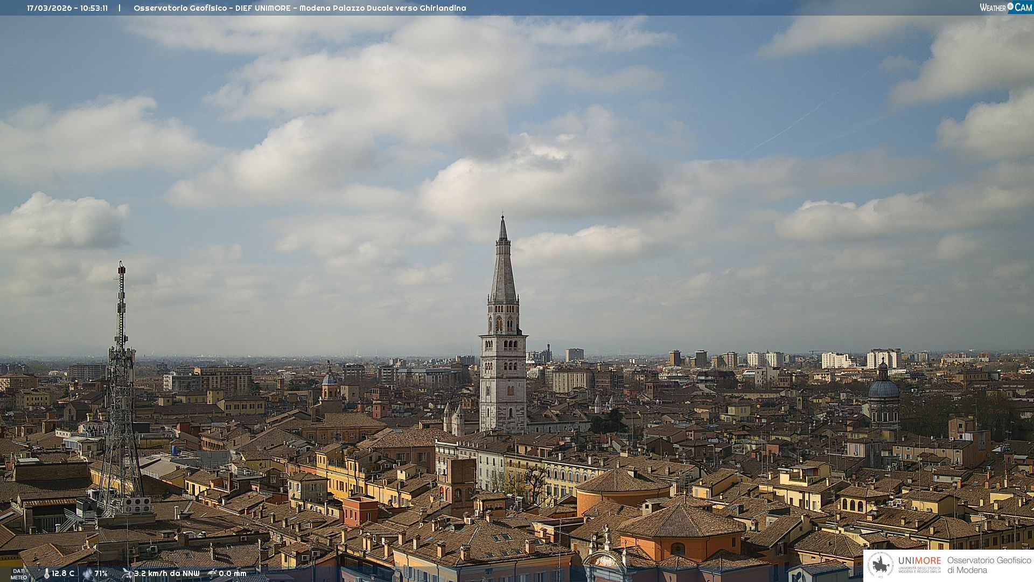Click the thermometer temperature icon

click(x=46, y=574)
